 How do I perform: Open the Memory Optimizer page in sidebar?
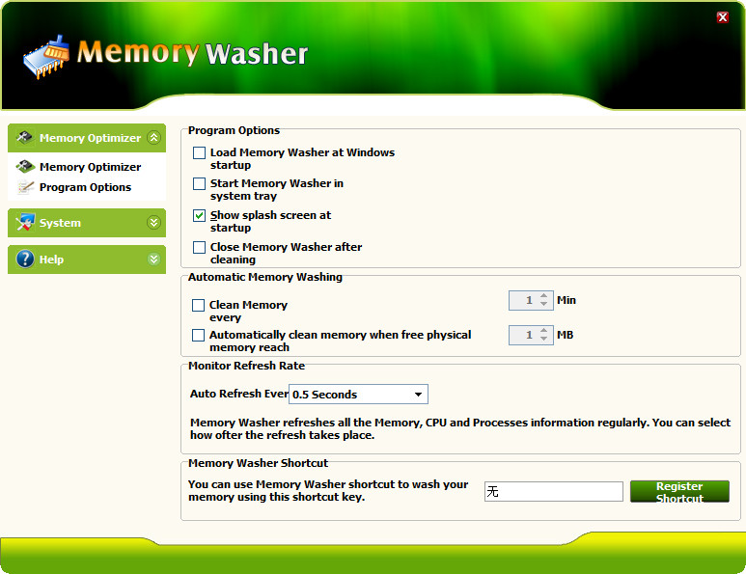point(91,167)
